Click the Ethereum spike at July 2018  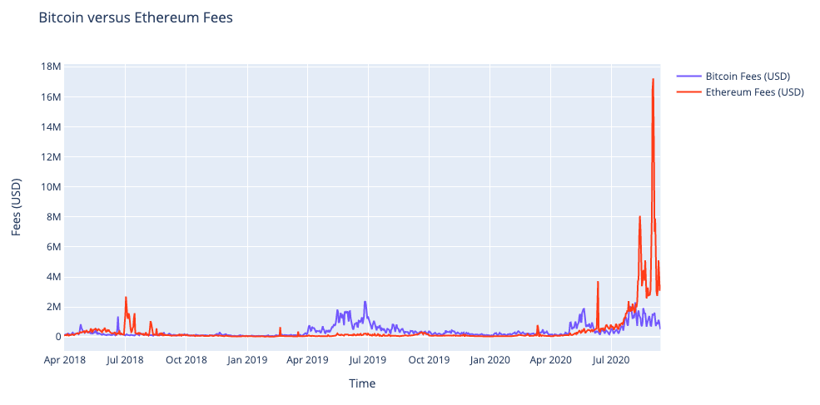(x=126, y=298)
